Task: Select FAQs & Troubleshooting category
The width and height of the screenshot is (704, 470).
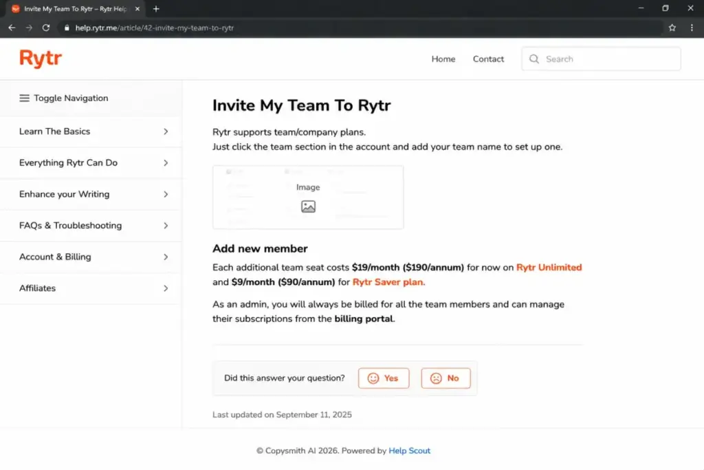Action: tap(91, 226)
